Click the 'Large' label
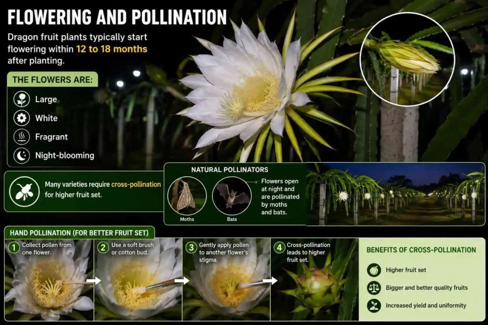The width and height of the screenshot is (488, 325). tap(46, 99)
